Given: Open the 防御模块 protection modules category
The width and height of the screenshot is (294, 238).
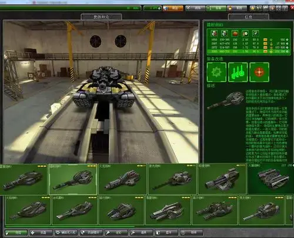Looking at the screenshot, I should coord(91,233).
